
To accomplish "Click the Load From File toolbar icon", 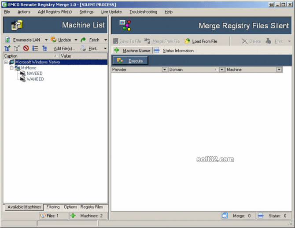I will coord(188,41).
